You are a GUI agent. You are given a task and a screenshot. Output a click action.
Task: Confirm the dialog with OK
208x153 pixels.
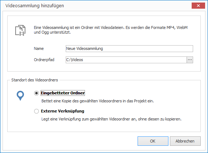pos(153,141)
